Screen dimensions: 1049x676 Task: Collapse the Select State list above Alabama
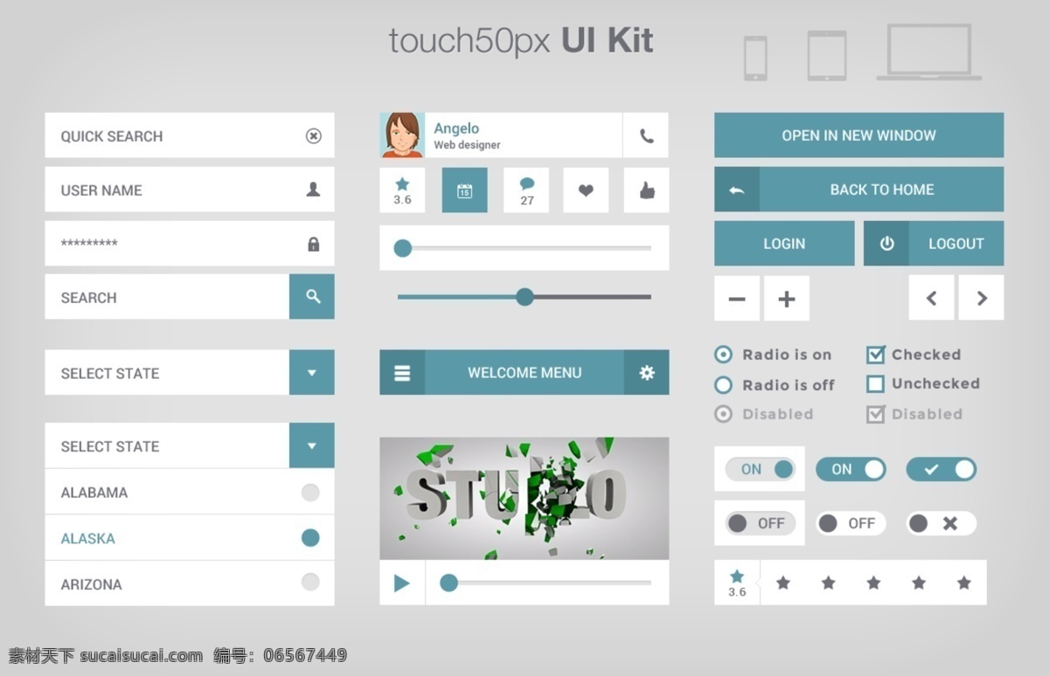(x=312, y=445)
